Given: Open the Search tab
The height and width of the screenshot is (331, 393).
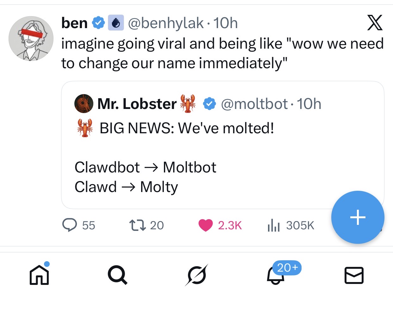Looking at the screenshot, I should click(x=118, y=275).
